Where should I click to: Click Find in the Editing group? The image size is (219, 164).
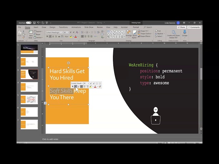click(x=158, y=31)
